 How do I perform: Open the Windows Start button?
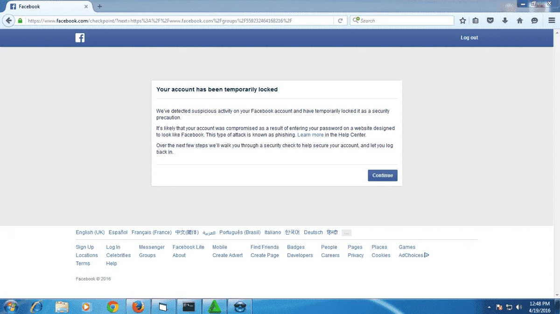pos(10,307)
